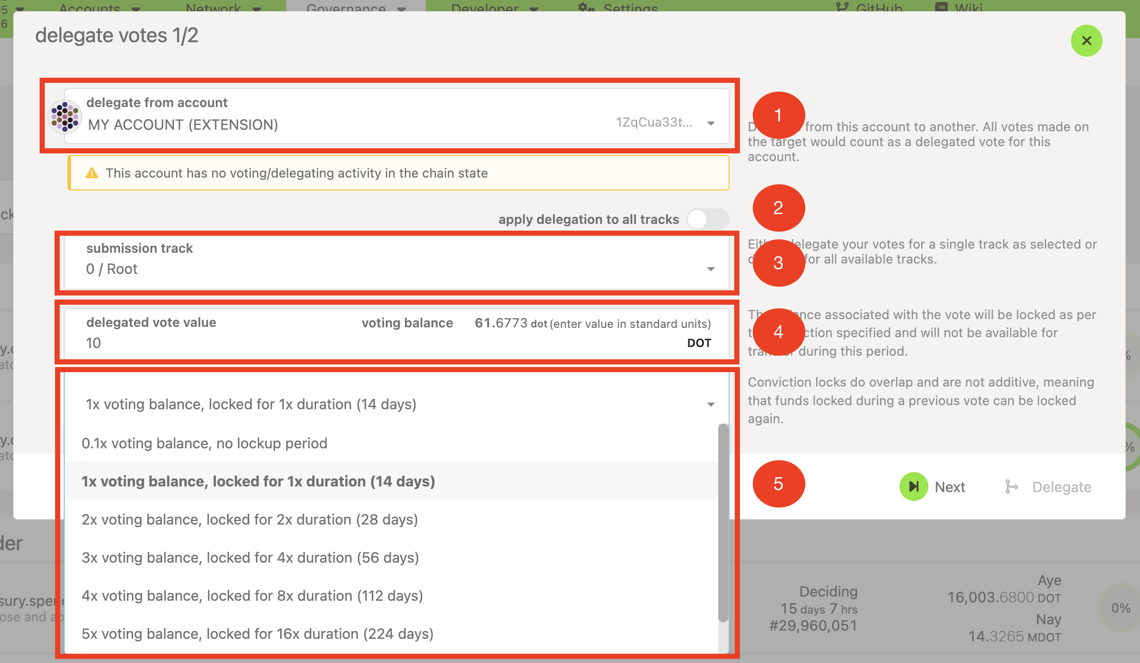The image size is (1140, 663).
Task: Click the Delegate branch icon
Action: point(1011,486)
